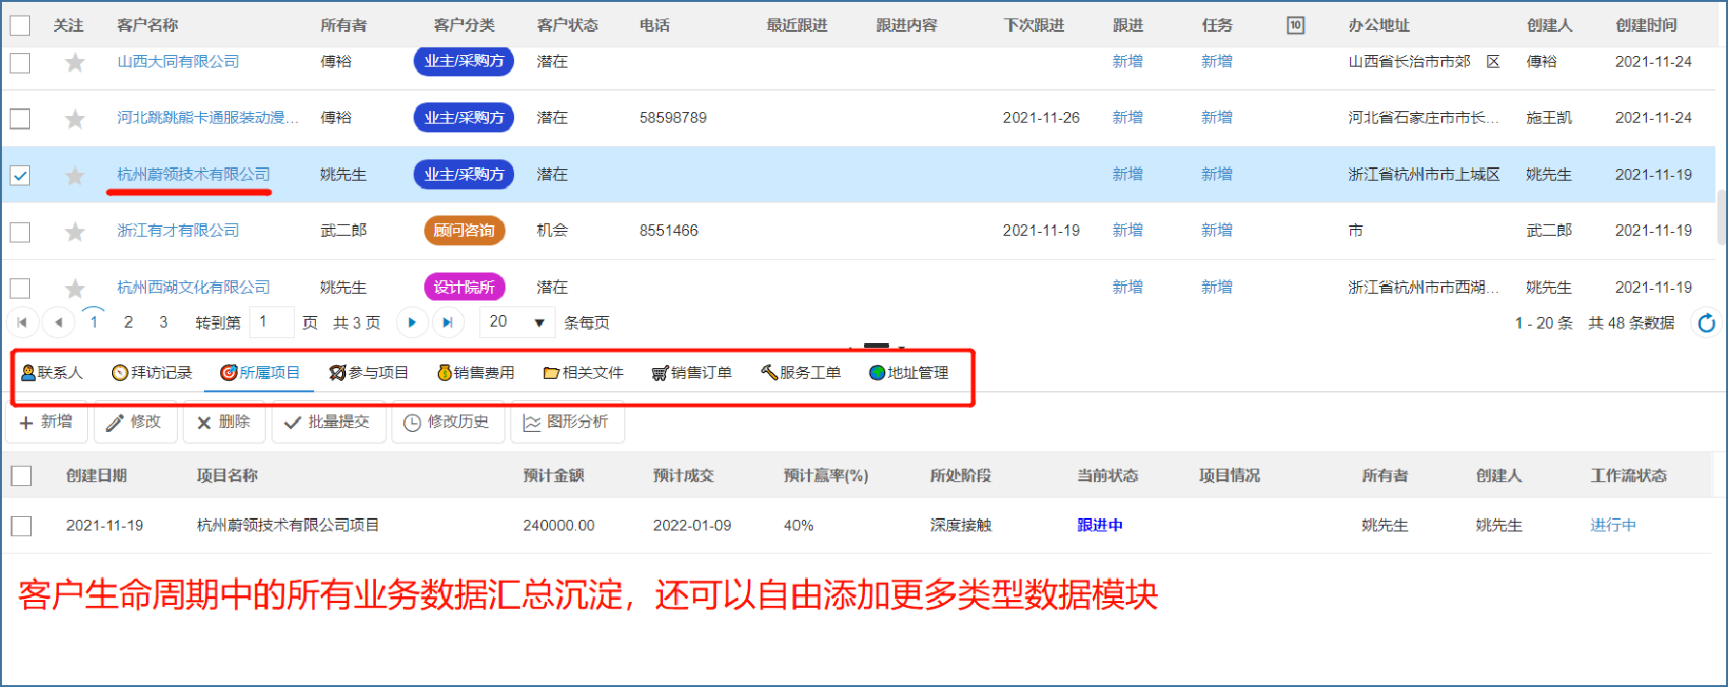Open the 20 per-page dropdown
This screenshot has width=1728, height=688.
[x=517, y=323]
